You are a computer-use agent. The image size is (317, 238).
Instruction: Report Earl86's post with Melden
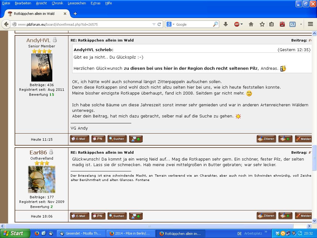click(x=303, y=216)
